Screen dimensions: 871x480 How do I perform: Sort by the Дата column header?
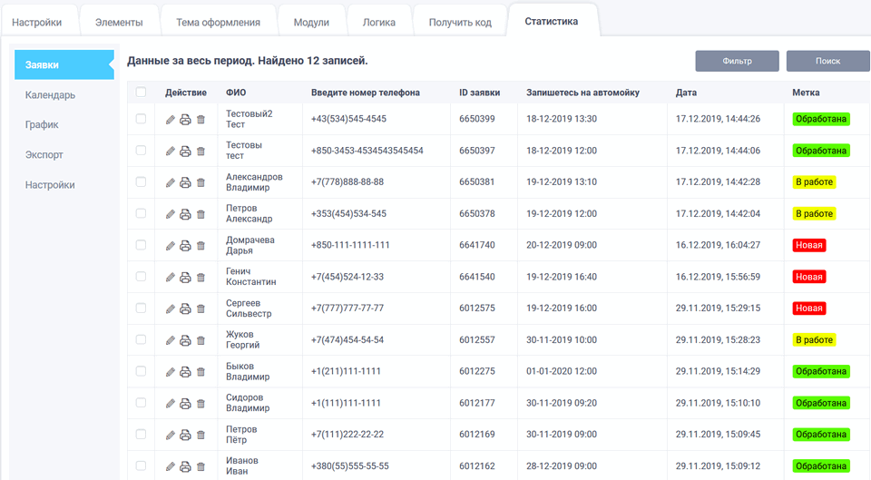(x=686, y=93)
